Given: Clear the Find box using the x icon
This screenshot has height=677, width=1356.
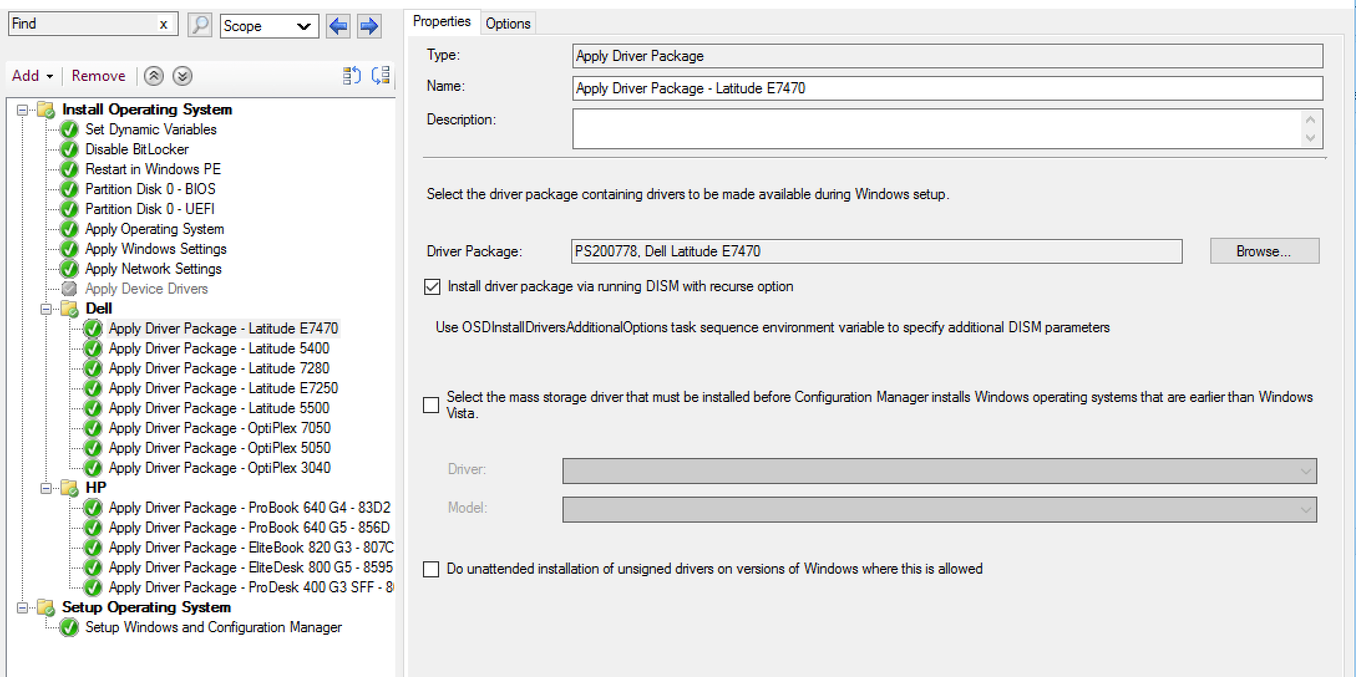Looking at the screenshot, I should 164,24.
